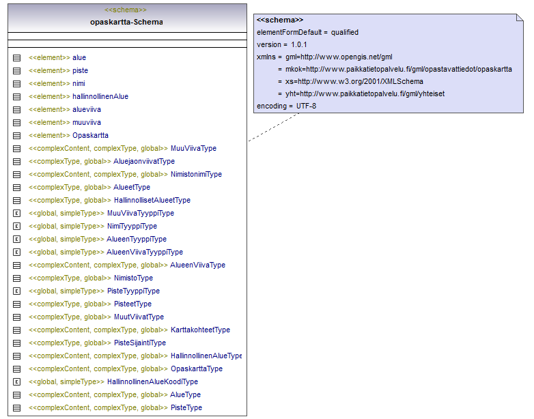
Task: Click the AluejaonviivatType entry
Action: [143, 162]
